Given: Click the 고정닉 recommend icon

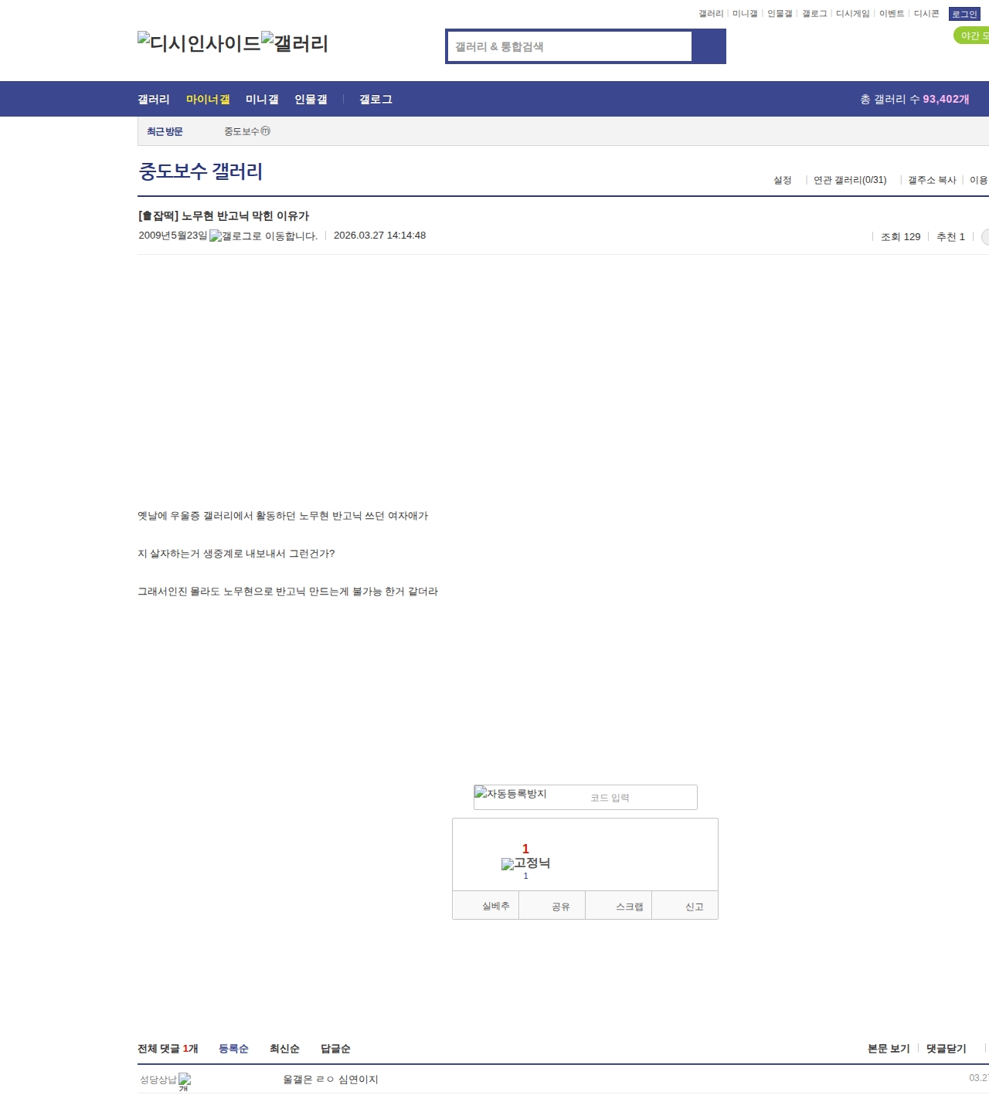Looking at the screenshot, I should pyautogui.click(x=525, y=863).
